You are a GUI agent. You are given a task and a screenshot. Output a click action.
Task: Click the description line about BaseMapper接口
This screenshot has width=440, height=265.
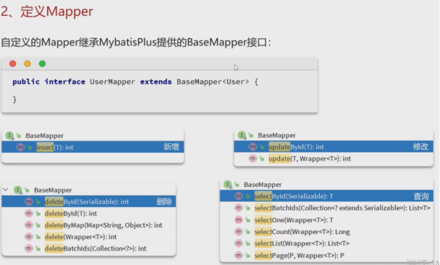coord(136,42)
